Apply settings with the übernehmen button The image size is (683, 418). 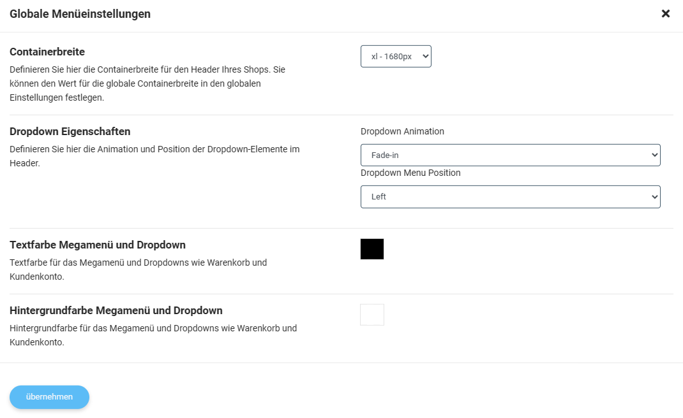49,397
